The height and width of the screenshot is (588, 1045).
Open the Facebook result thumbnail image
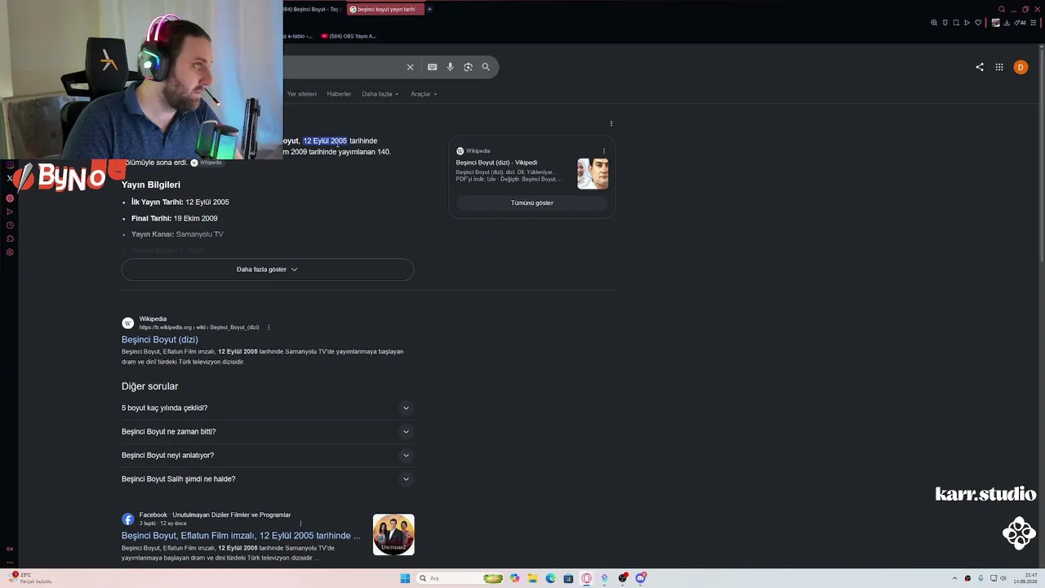click(394, 535)
